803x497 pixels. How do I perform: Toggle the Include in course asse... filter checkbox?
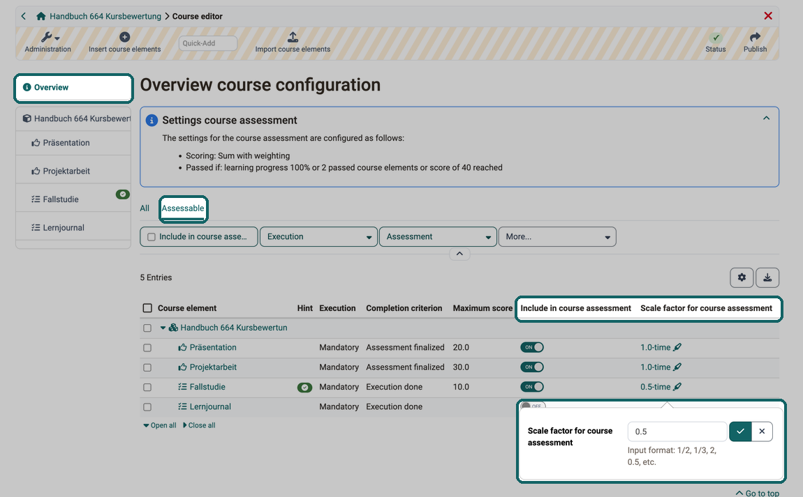click(152, 237)
